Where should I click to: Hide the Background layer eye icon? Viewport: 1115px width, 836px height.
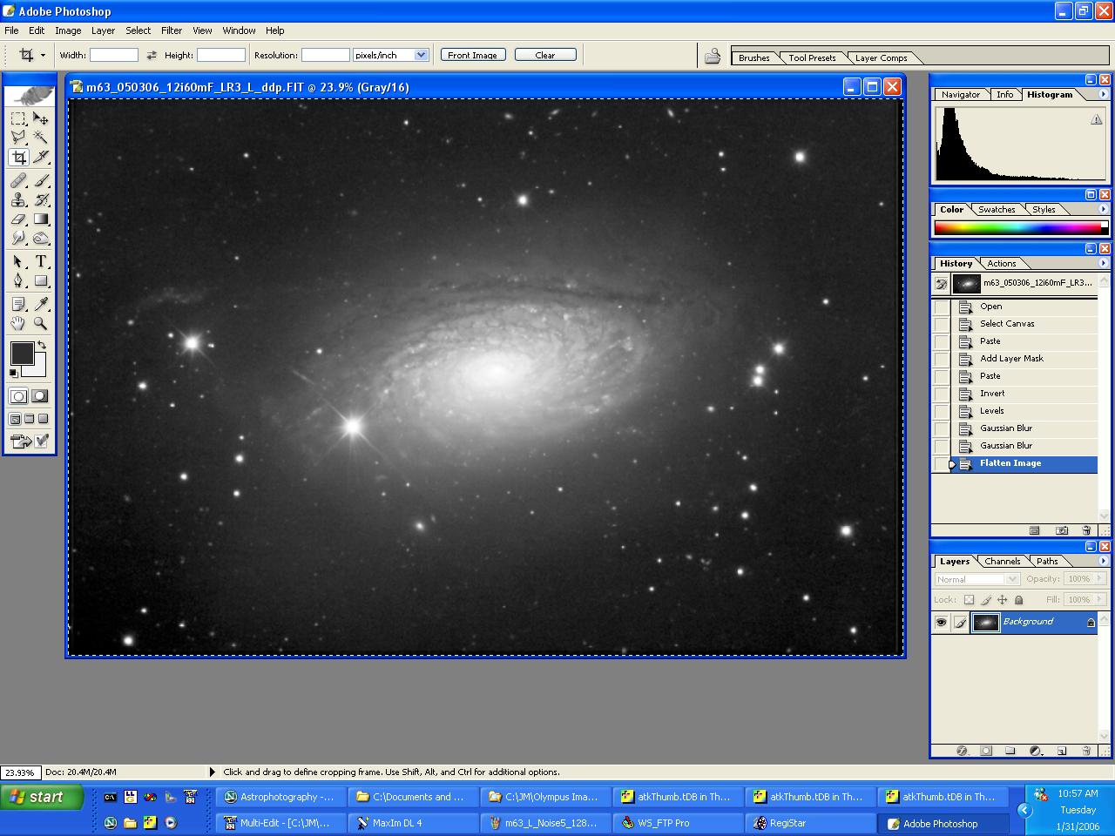coord(941,622)
